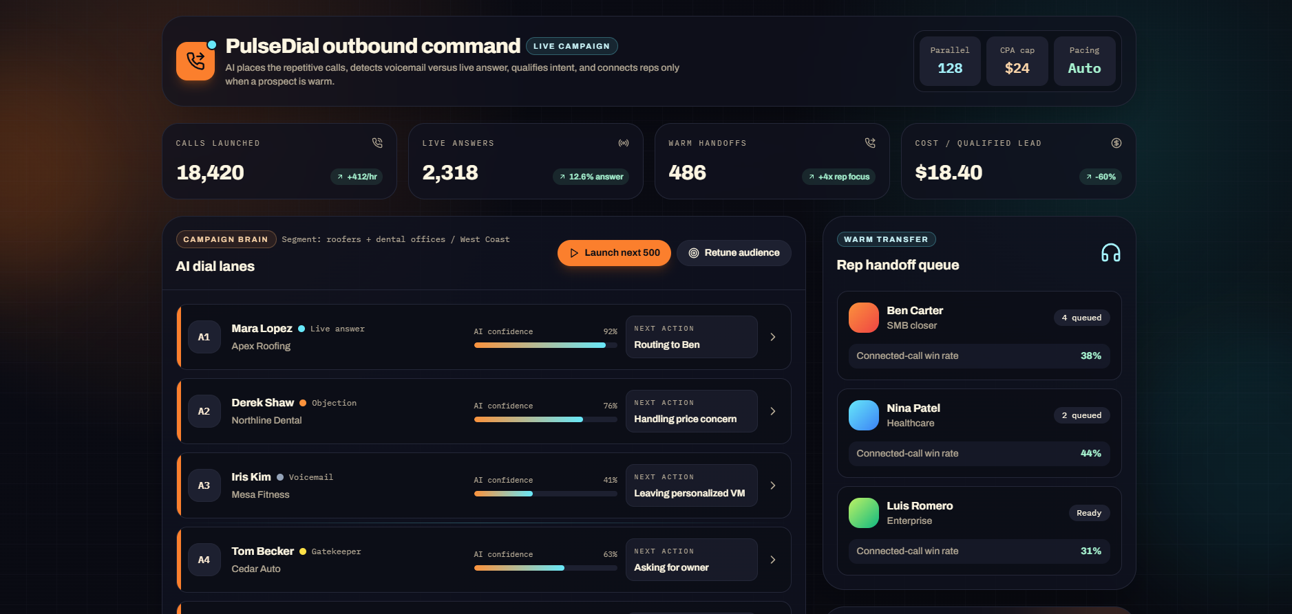Click the 'Iris Kim' name

tap(251, 477)
